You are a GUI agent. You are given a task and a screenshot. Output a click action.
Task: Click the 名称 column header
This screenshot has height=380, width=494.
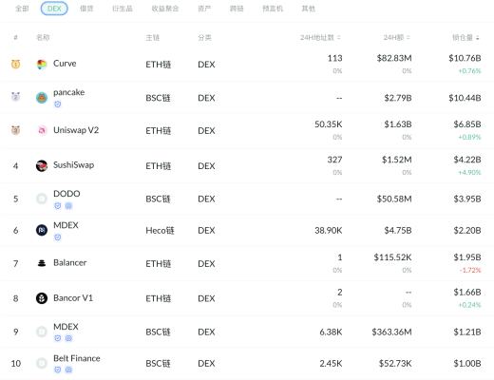point(43,38)
